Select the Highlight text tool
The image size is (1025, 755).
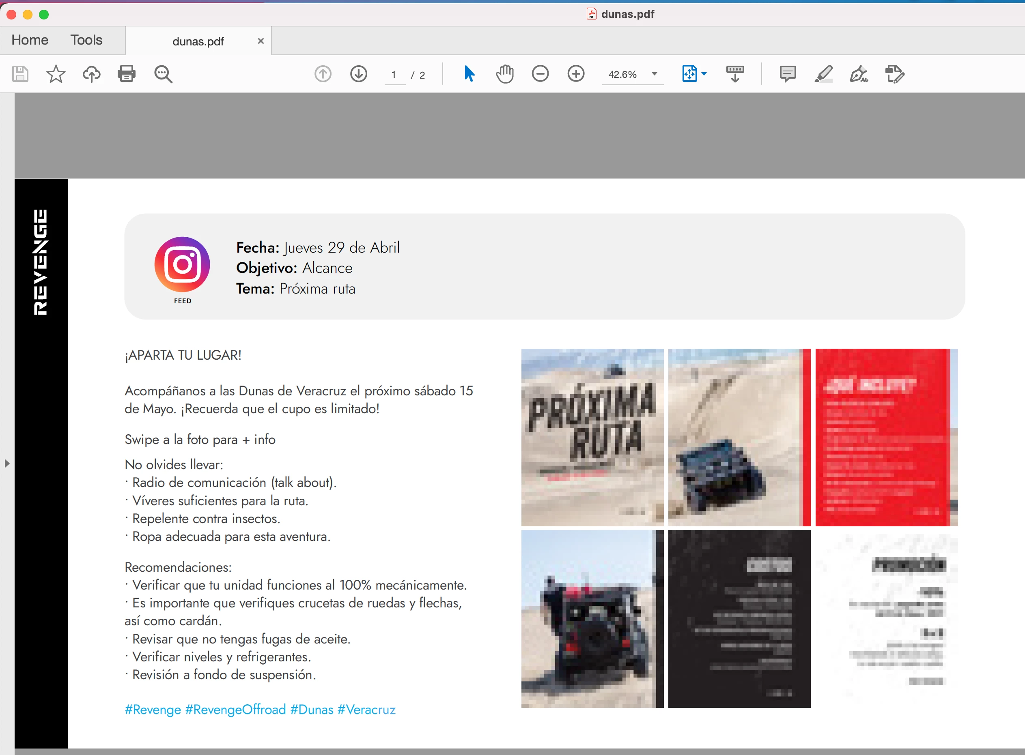click(x=823, y=74)
